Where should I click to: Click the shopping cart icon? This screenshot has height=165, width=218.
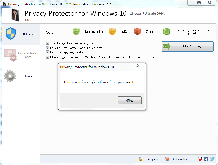click(167, 159)
